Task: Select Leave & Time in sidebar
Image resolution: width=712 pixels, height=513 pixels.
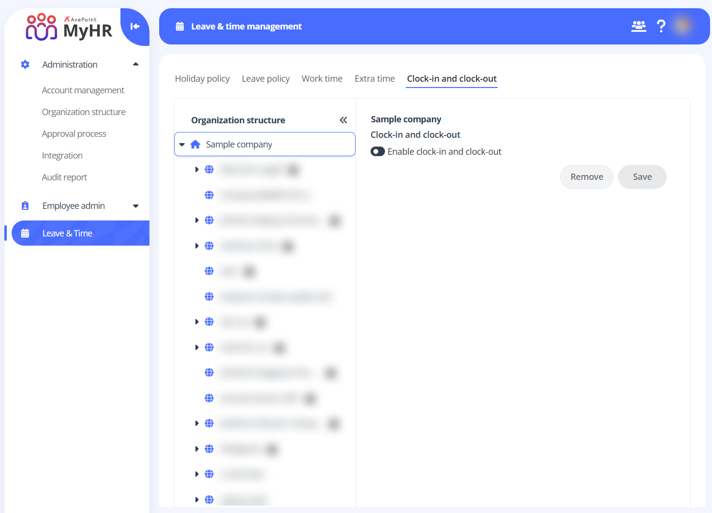Action: 80,233
